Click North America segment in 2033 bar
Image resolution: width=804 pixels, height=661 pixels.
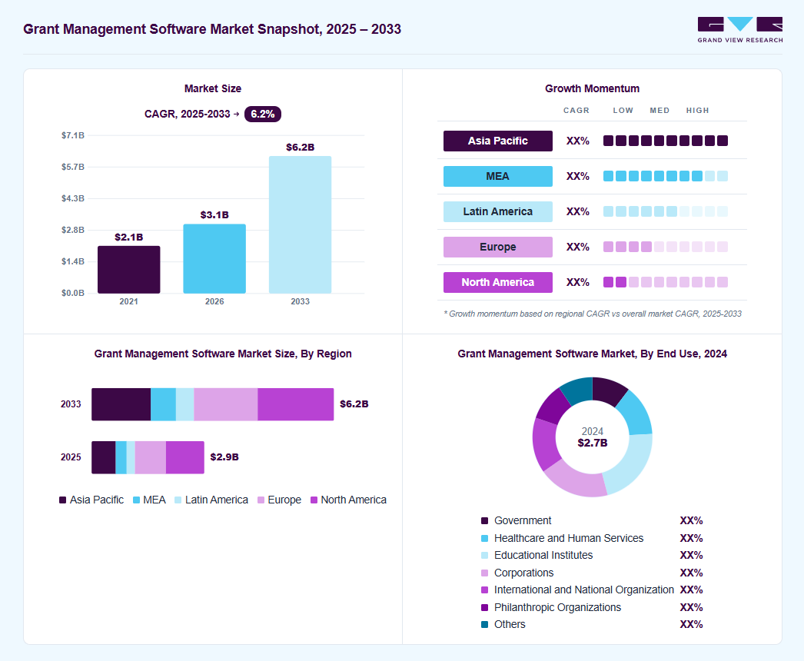pos(295,404)
